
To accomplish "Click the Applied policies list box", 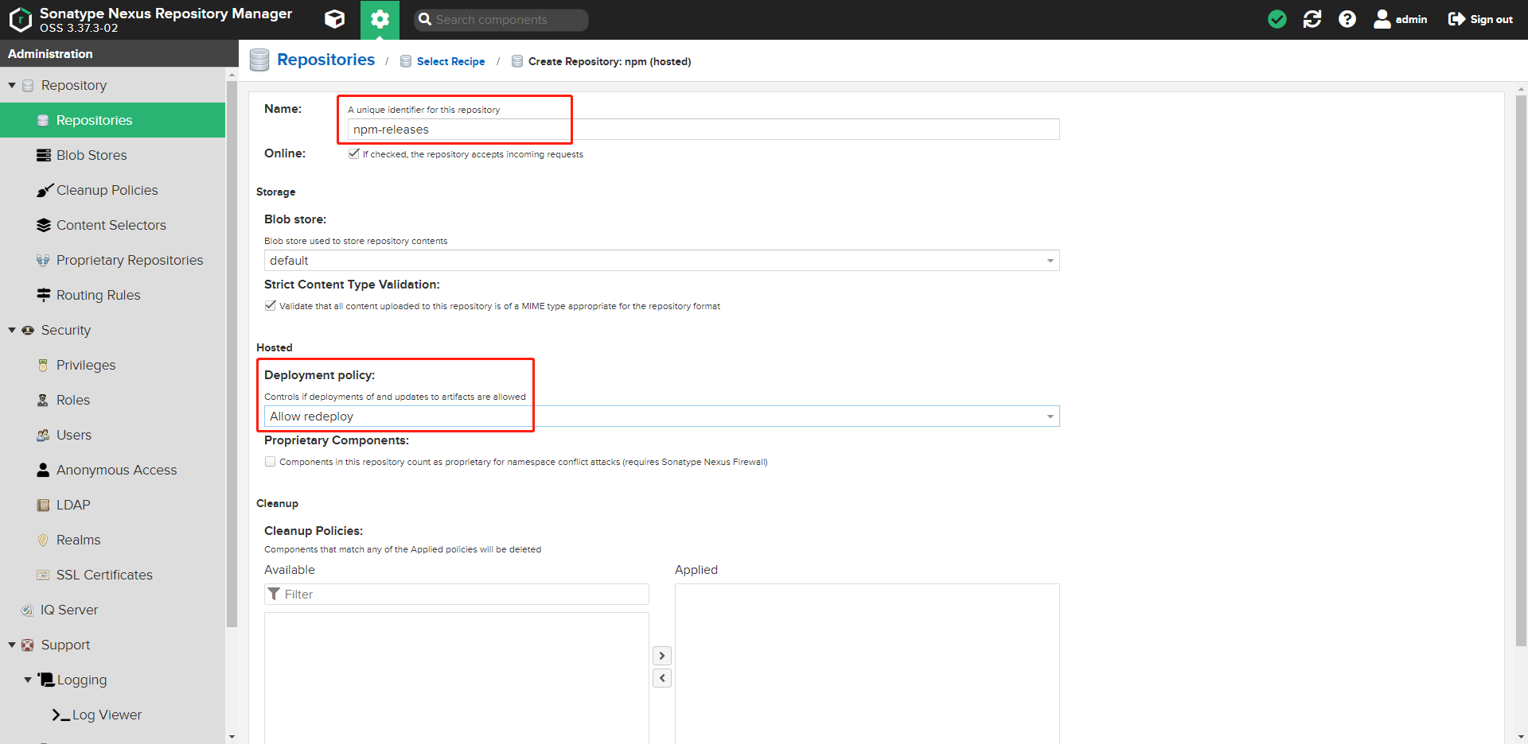I will [867, 665].
